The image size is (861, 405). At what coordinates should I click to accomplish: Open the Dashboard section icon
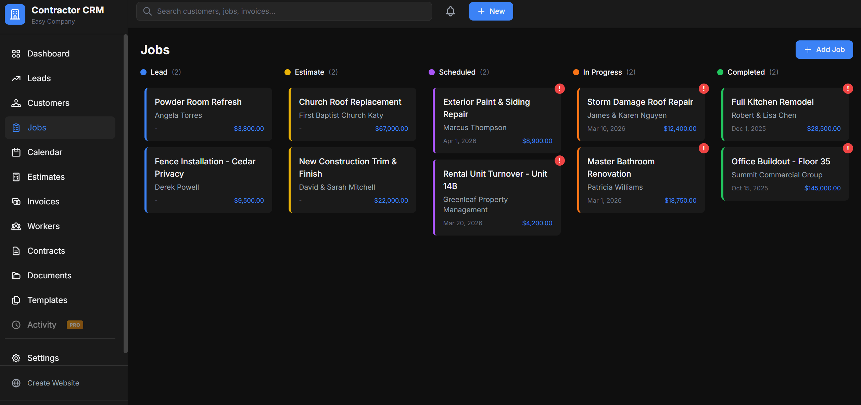pos(16,53)
